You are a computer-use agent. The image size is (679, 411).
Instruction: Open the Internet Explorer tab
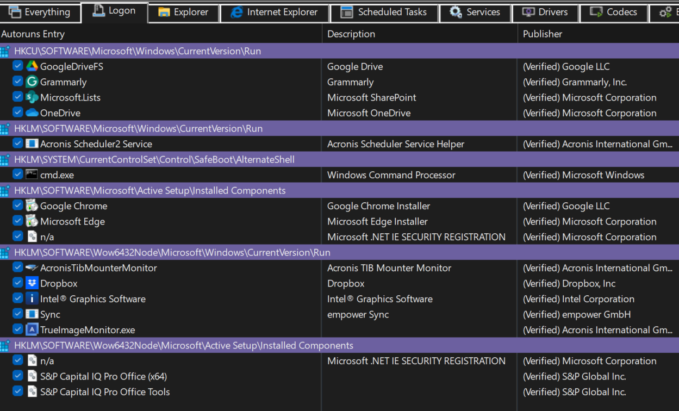[x=275, y=12]
